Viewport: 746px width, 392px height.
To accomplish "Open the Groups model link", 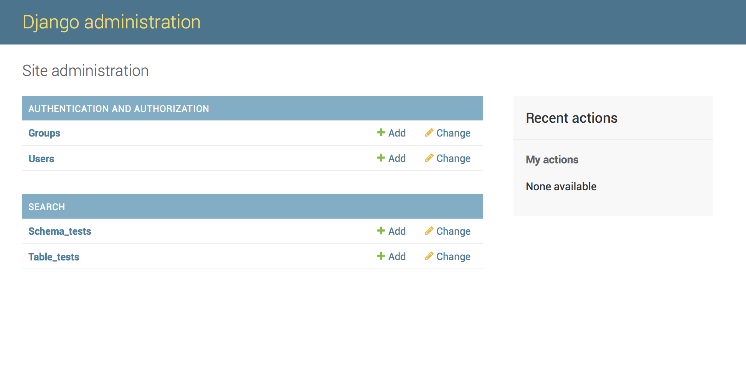I will click(x=44, y=133).
